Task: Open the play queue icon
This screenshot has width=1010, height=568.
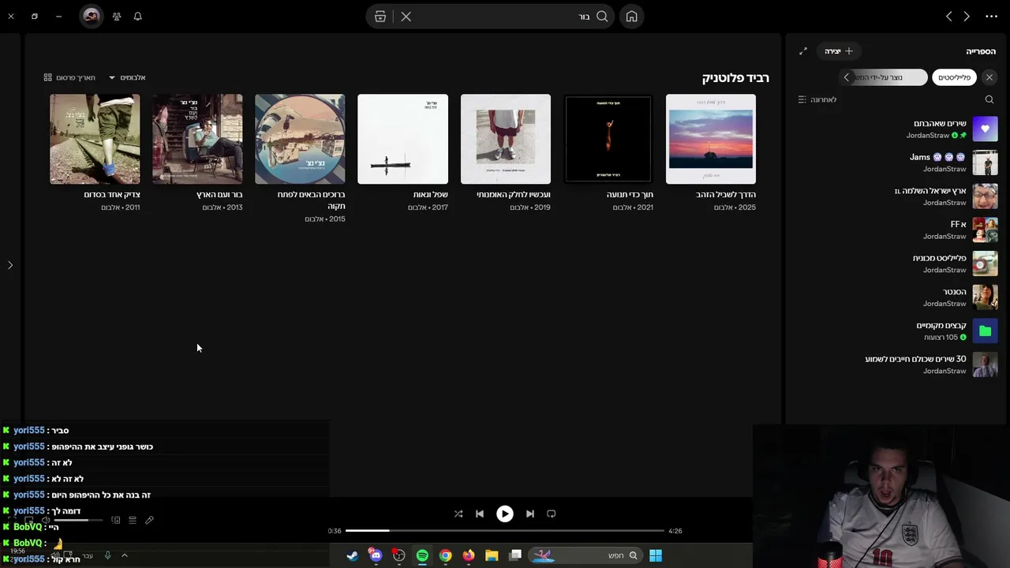Action: click(x=133, y=521)
